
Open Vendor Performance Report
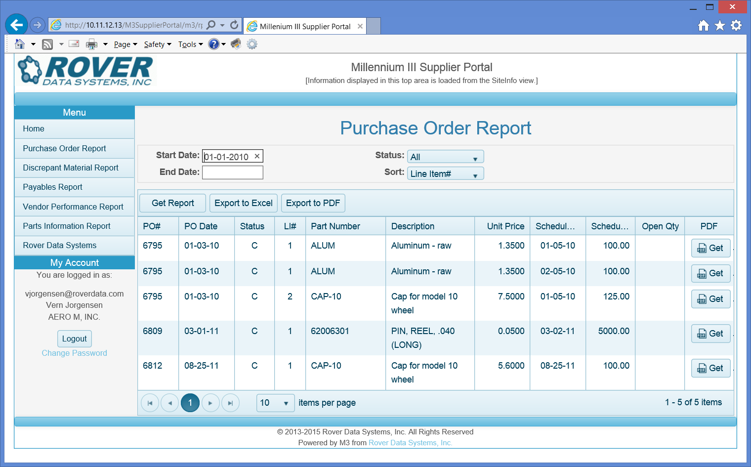(x=75, y=207)
